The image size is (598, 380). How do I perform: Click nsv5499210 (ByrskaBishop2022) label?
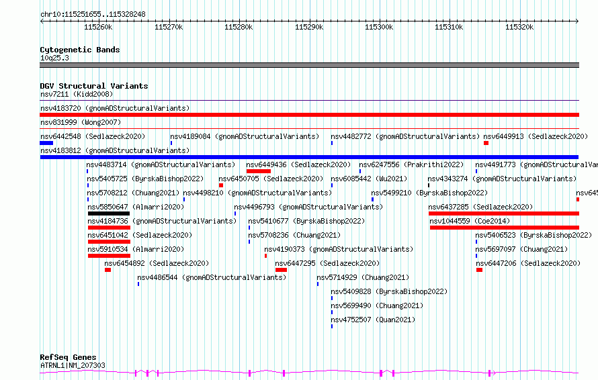pyautogui.click(x=429, y=193)
